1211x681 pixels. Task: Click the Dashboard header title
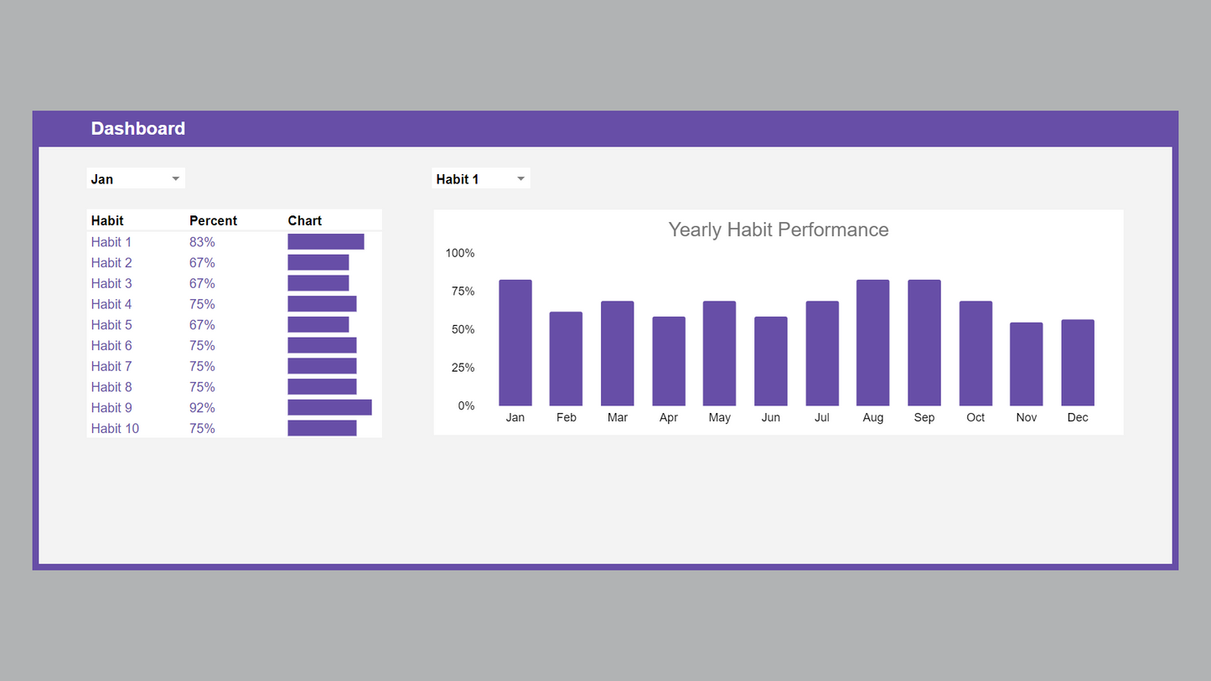(138, 129)
